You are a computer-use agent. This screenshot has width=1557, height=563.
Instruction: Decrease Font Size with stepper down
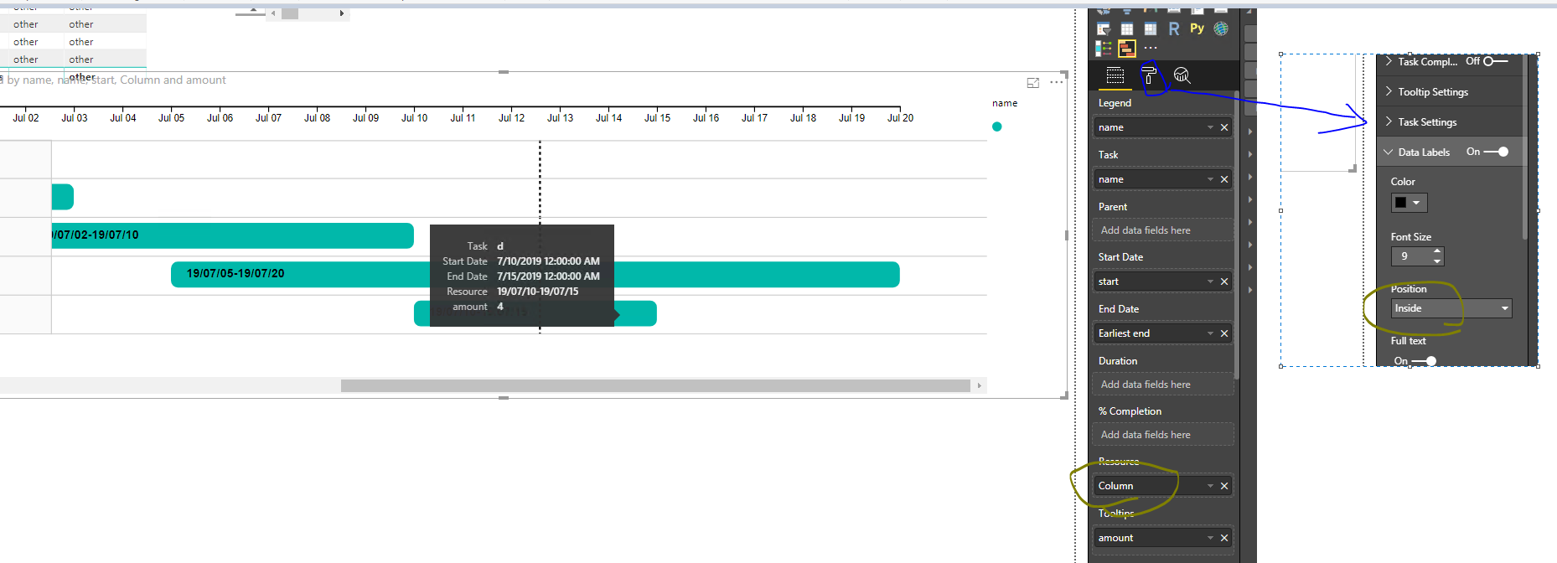pos(1437,261)
